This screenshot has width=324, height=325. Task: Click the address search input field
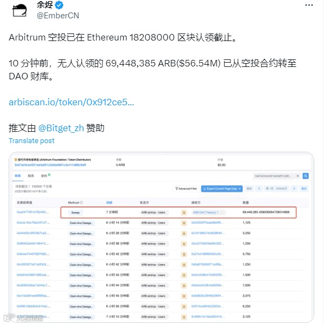[x=274, y=176]
